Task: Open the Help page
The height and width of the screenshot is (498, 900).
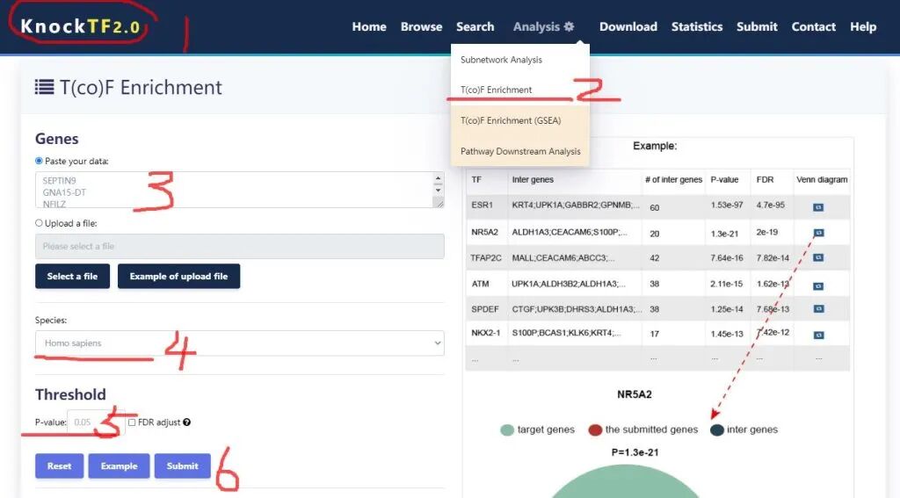Action: coord(863,26)
